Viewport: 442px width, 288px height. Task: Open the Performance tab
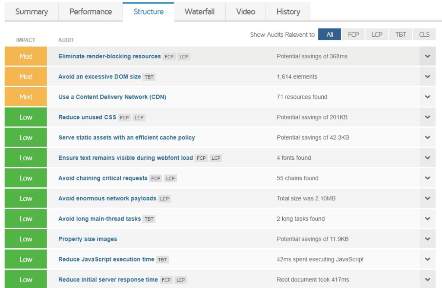tap(91, 12)
